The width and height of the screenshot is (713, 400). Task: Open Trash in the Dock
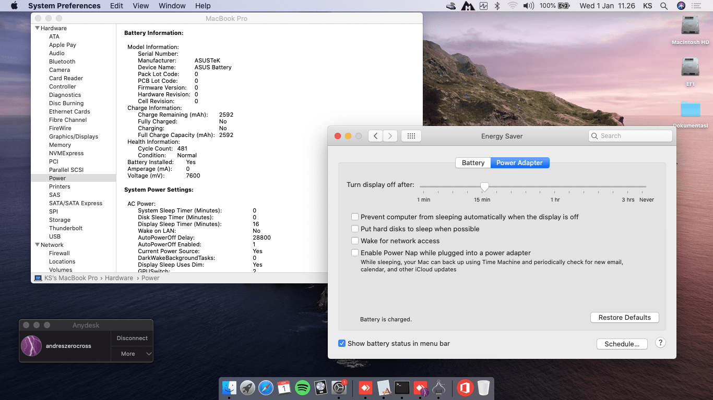click(x=483, y=387)
